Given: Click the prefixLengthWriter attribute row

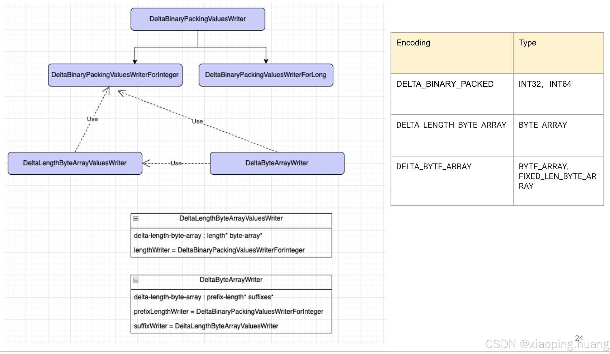Looking at the screenshot, I should pyautogui.click(x=228, y=312).
